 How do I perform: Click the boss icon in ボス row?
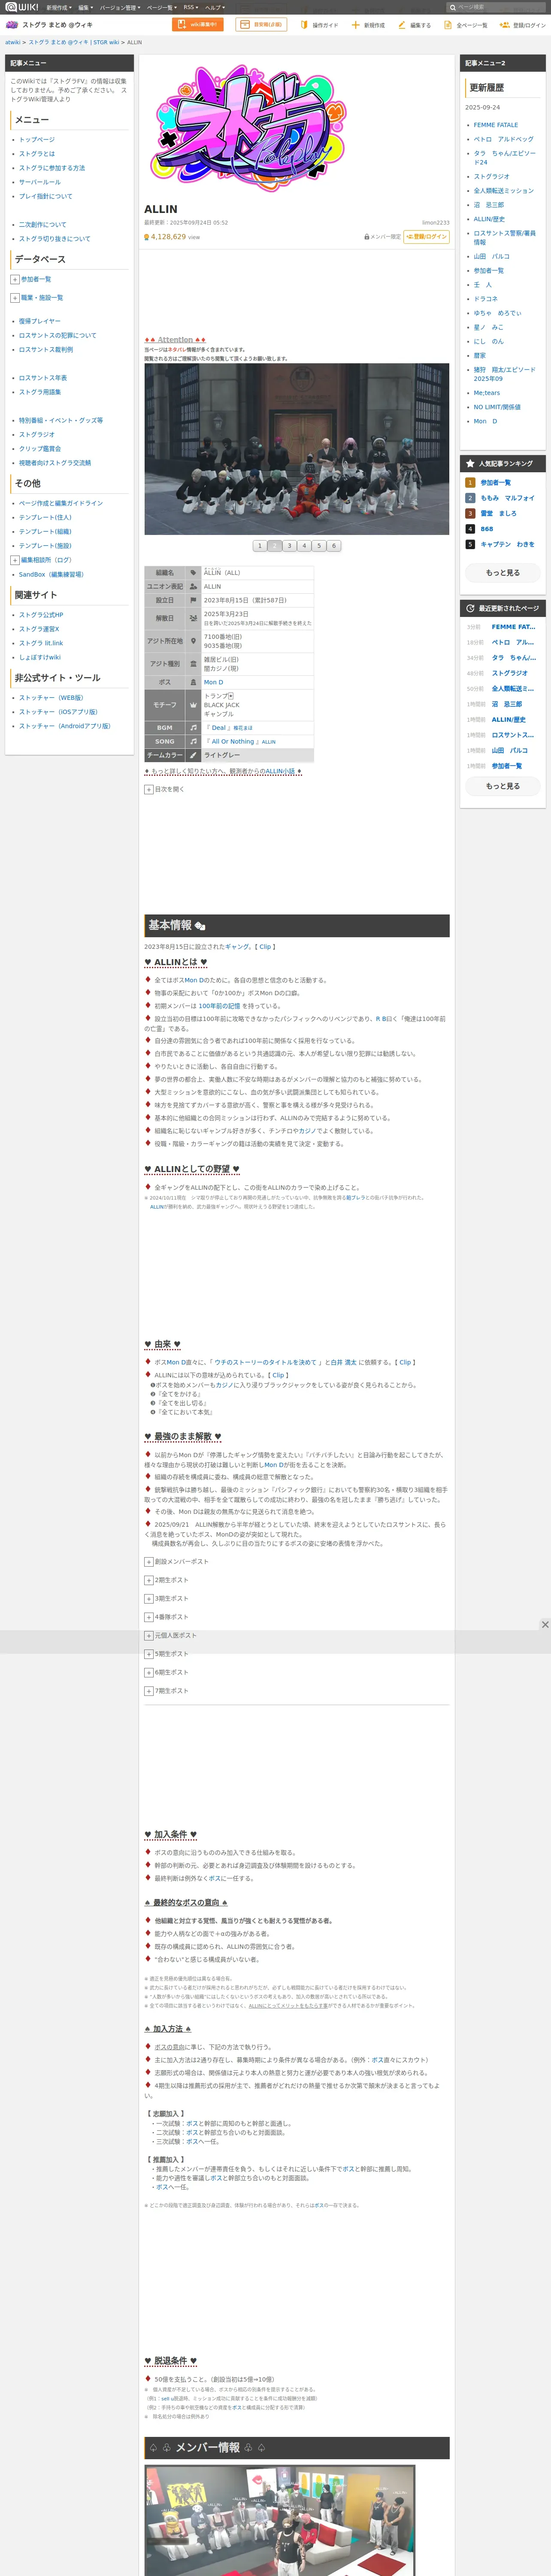coord(193,682)
